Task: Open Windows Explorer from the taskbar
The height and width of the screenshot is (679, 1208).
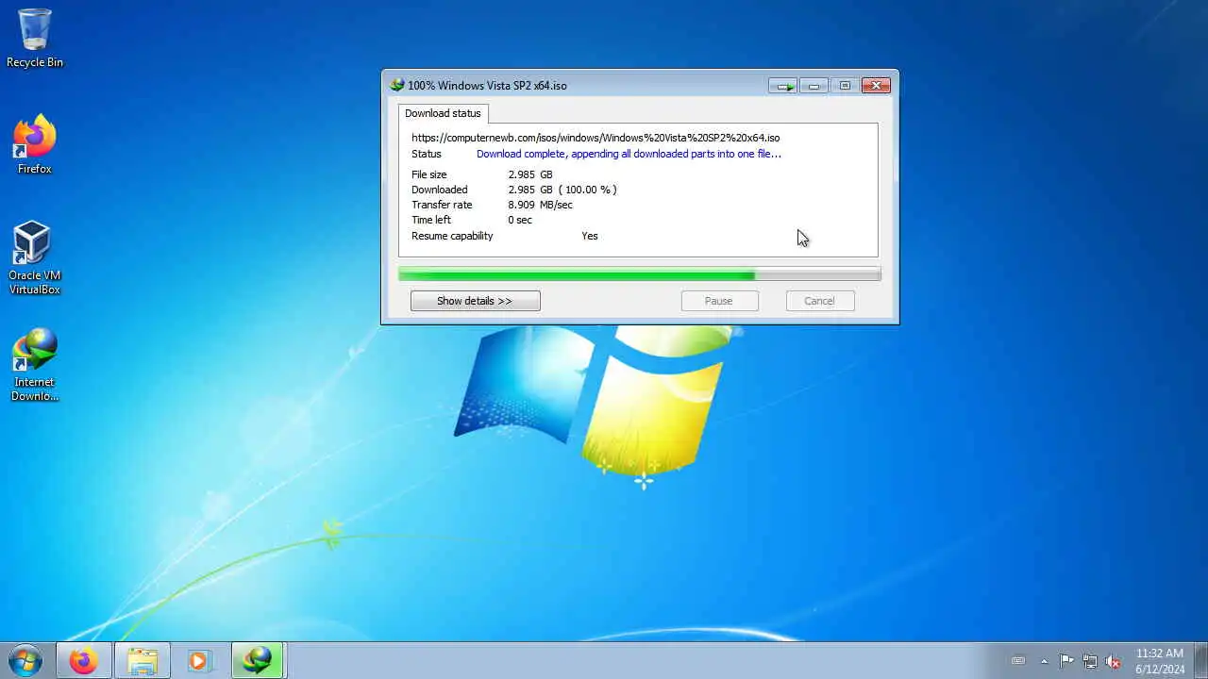Action: click(x=143, y=660)
